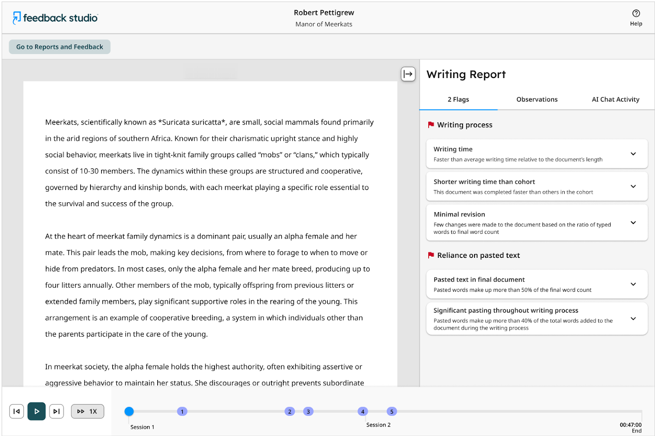Click paragraph starting "At the heart of meerkat"
This screenshot has height=436, width=655.
(x=208, y=285)
